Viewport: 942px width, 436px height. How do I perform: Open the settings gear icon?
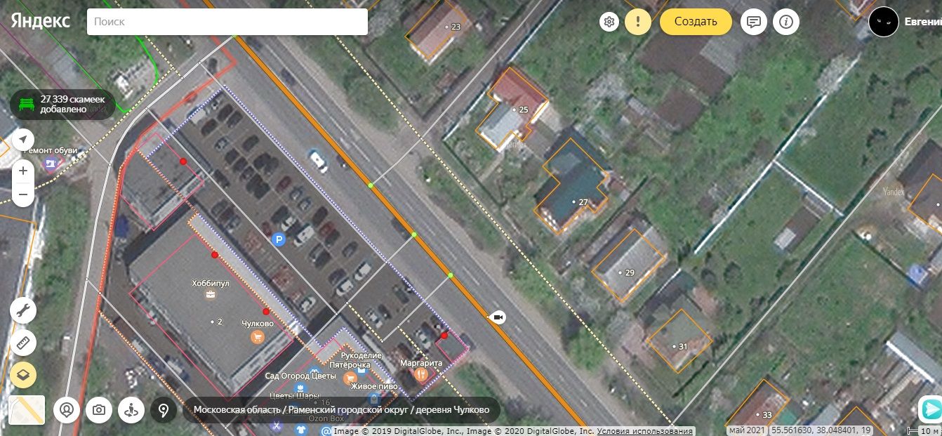(609, 22)
